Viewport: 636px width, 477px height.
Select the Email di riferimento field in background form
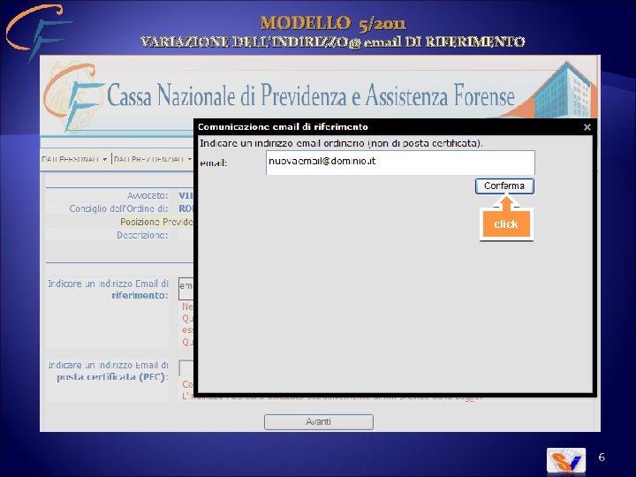coord(185,288)
